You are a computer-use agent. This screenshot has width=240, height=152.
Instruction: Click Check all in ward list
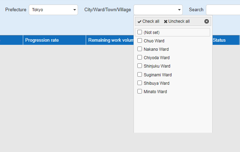[x=148, y=21]
